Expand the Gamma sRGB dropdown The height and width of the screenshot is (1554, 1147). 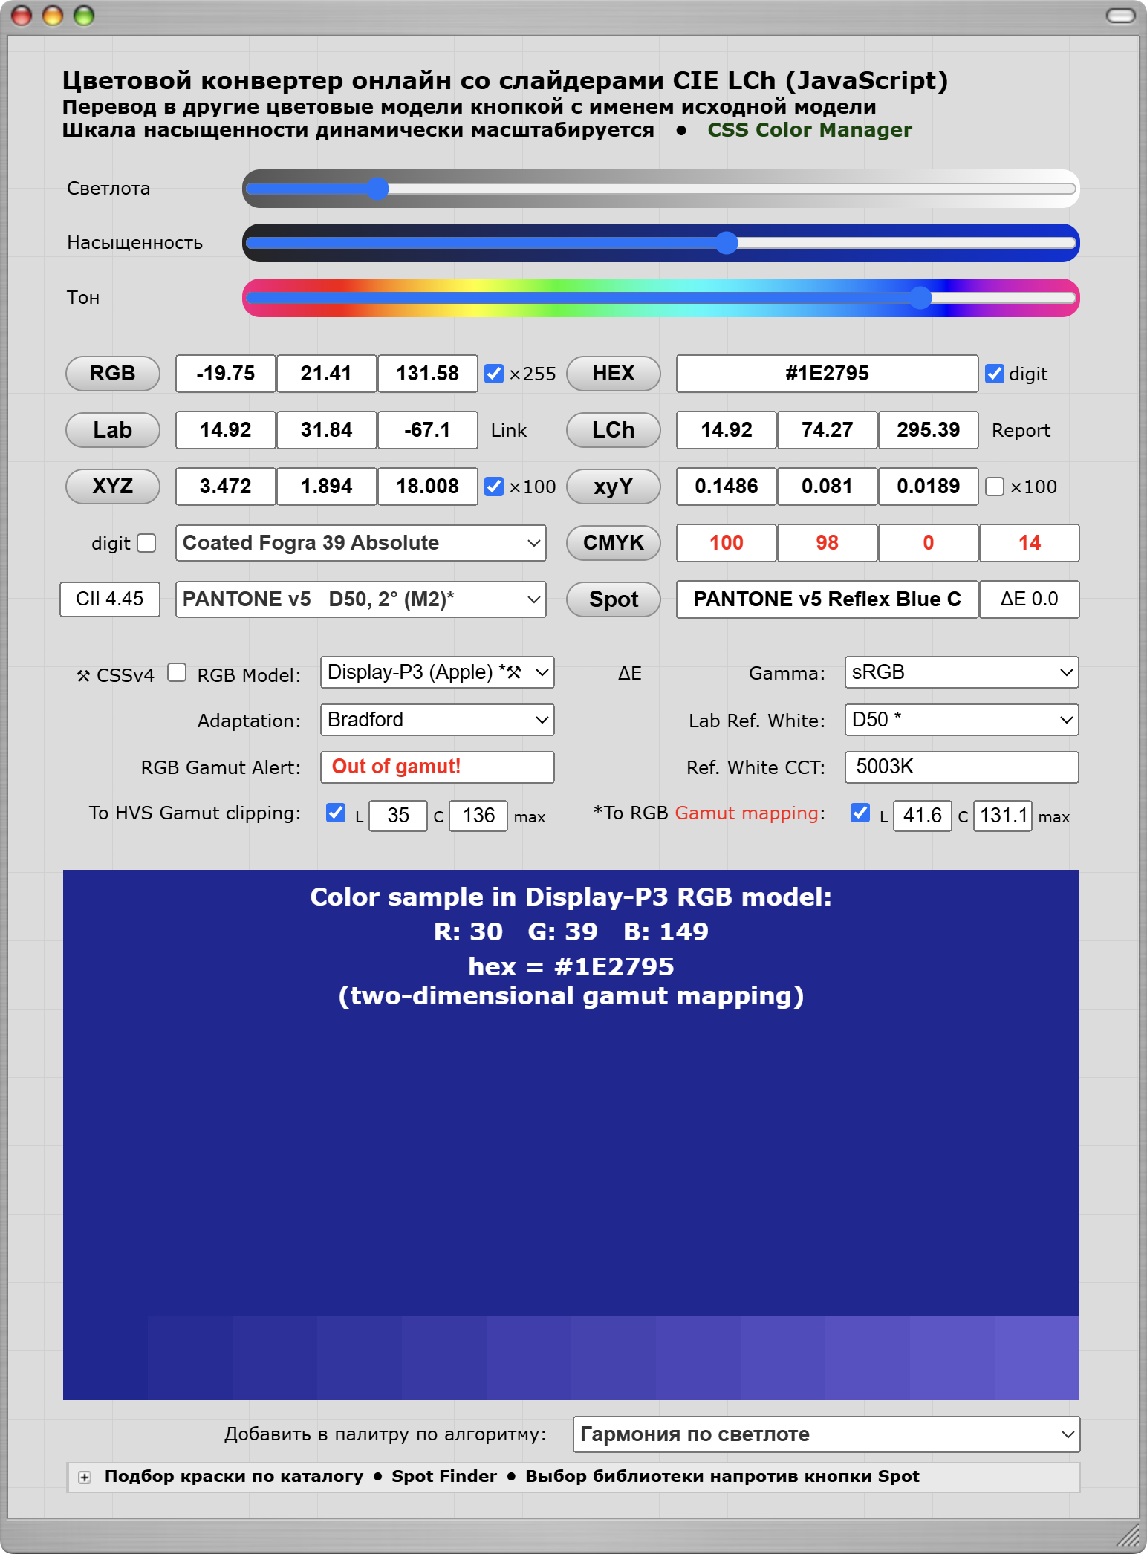pyautogui.click(x=961, y=672)
